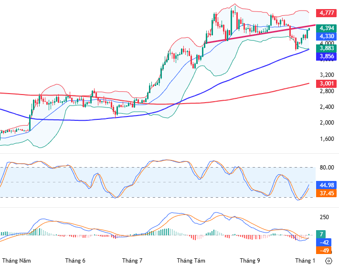This screenshot has width=339, height=265.
Task: Click the dark blue 3,856 average label
Action: [327, 56]
